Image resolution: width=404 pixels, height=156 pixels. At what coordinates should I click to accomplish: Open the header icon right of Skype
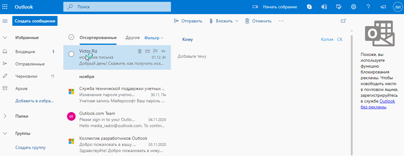coord(324,7)
